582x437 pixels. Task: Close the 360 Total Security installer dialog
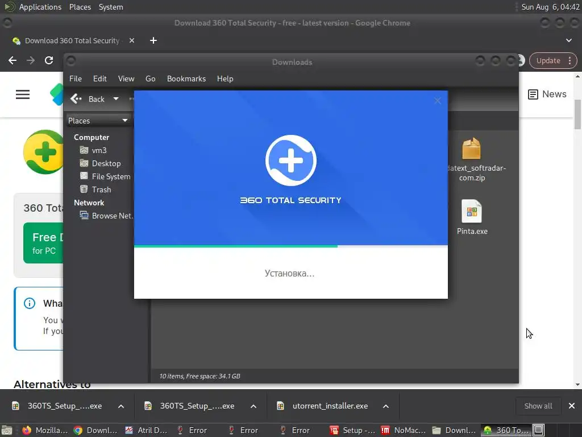[x=438, y=101]
